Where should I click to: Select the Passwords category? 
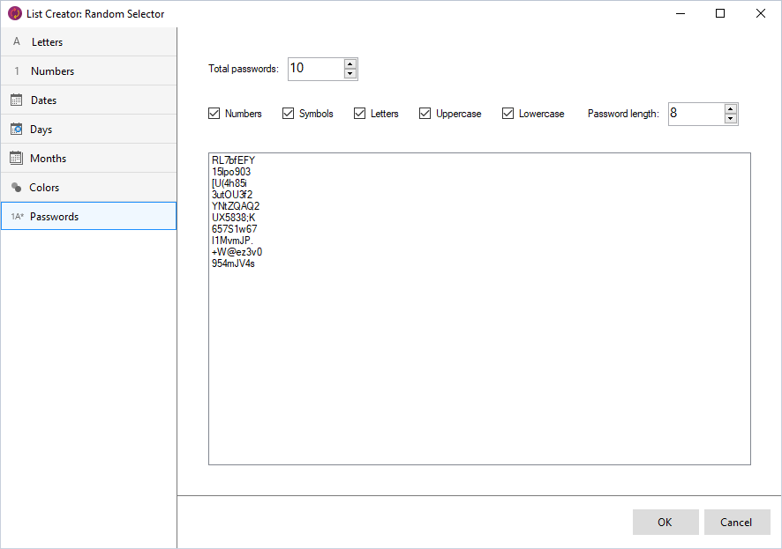click(89, 216)
